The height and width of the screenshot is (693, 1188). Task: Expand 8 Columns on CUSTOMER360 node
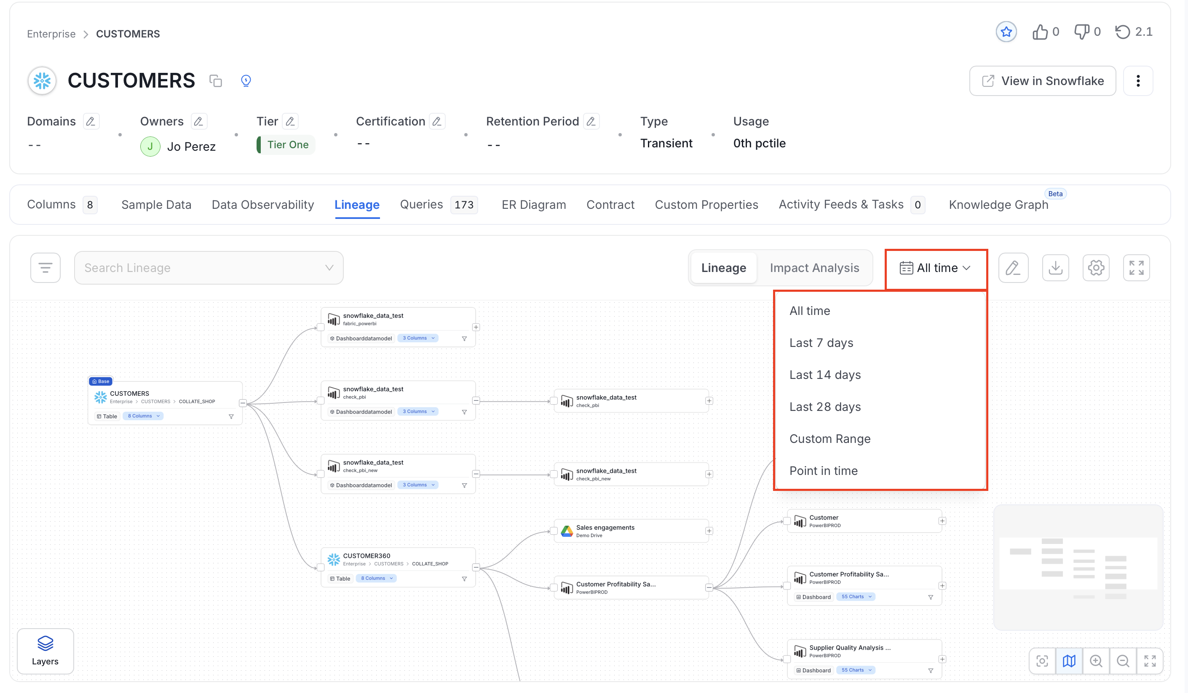coord(376,578)
